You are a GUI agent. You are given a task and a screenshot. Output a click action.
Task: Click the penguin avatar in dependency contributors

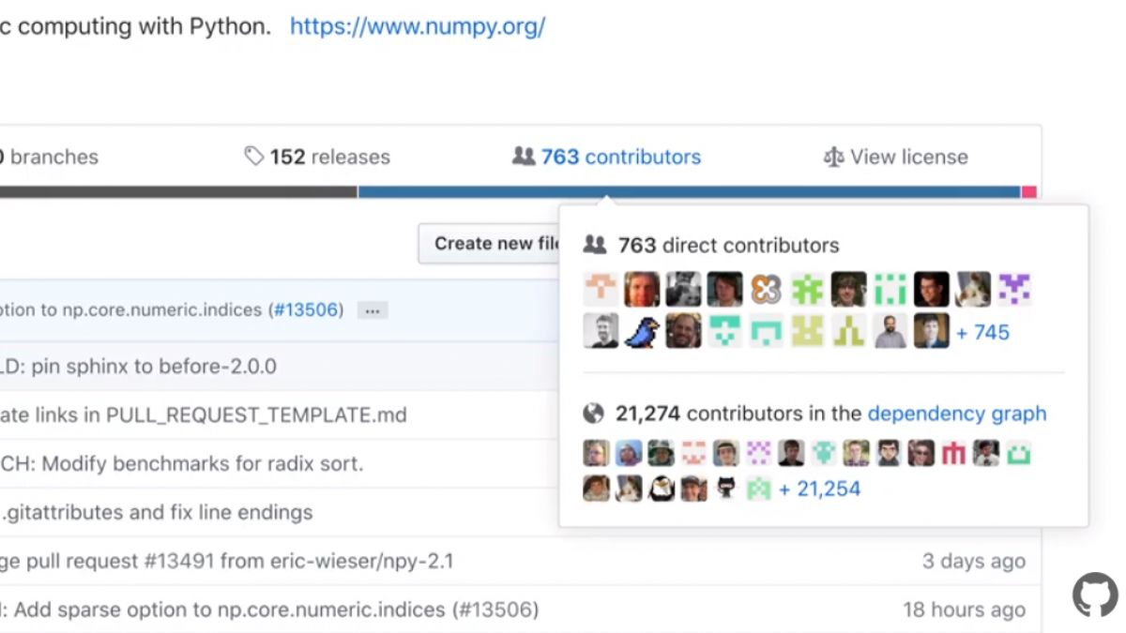click(x=662, y=488)
